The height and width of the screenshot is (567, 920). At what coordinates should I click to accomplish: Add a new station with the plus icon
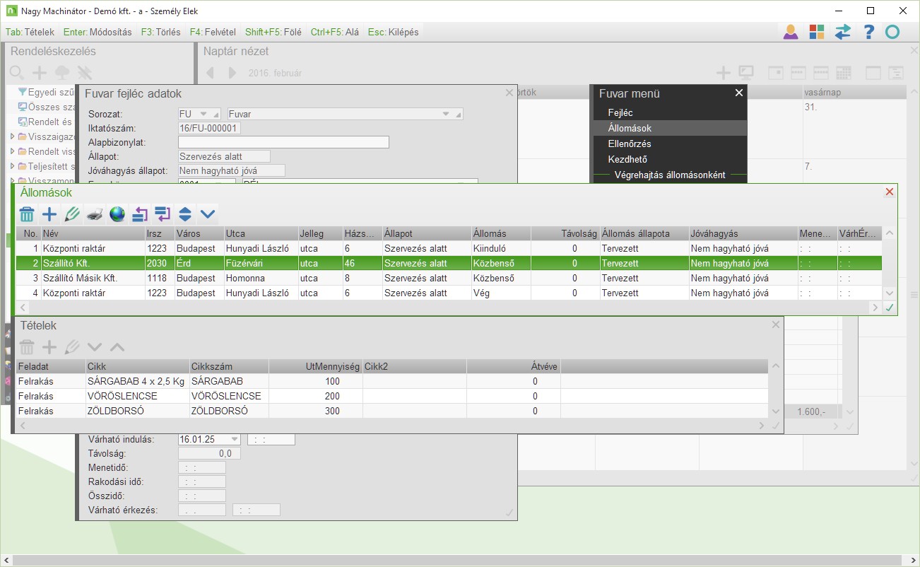(49, 214)
